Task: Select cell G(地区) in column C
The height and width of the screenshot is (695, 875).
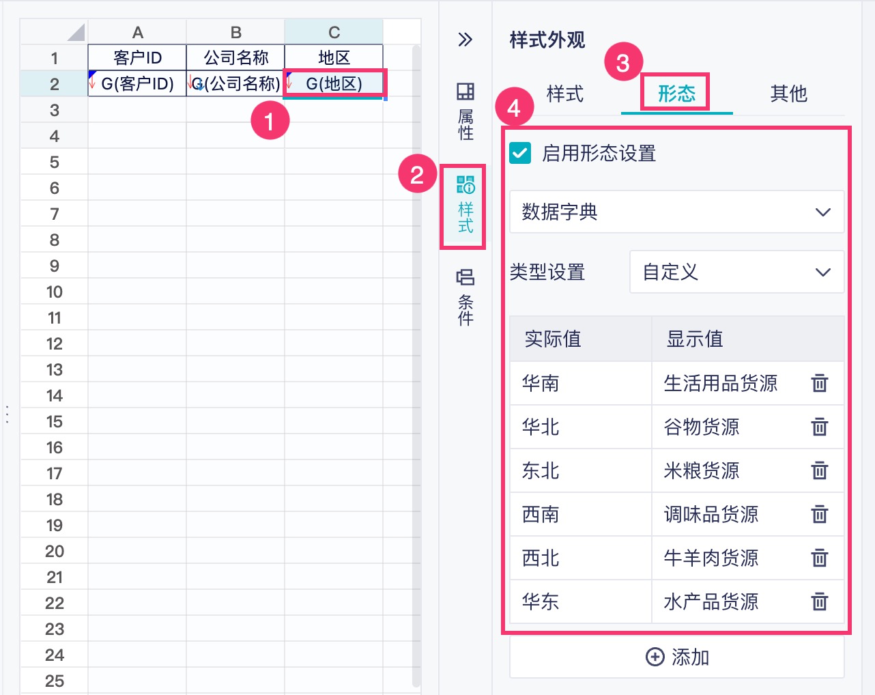Action: tap(334, 84)
